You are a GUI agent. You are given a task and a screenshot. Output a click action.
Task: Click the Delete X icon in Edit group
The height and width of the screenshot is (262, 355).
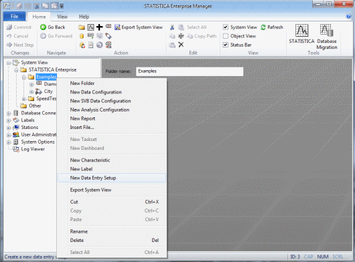pyautogui.click(x=181, y=45)
